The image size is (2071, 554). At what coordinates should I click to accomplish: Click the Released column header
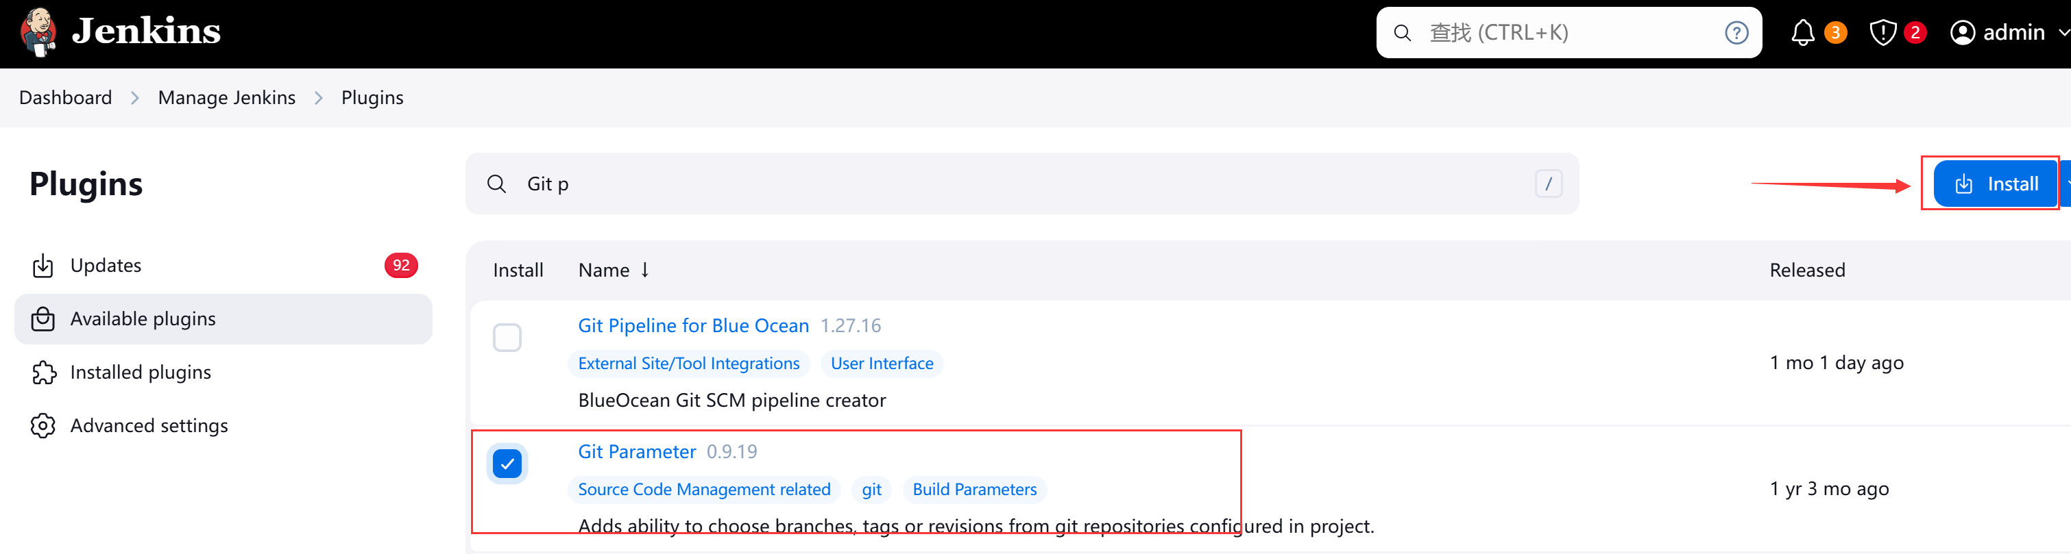click(1806, 270)
